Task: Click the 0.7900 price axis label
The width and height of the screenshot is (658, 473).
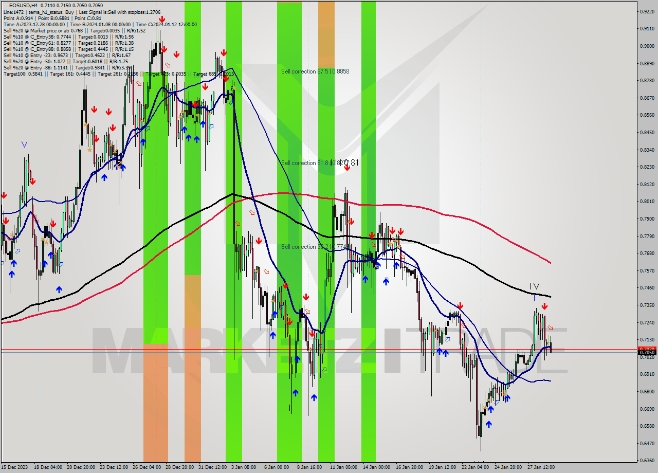Action: point(646,219)
